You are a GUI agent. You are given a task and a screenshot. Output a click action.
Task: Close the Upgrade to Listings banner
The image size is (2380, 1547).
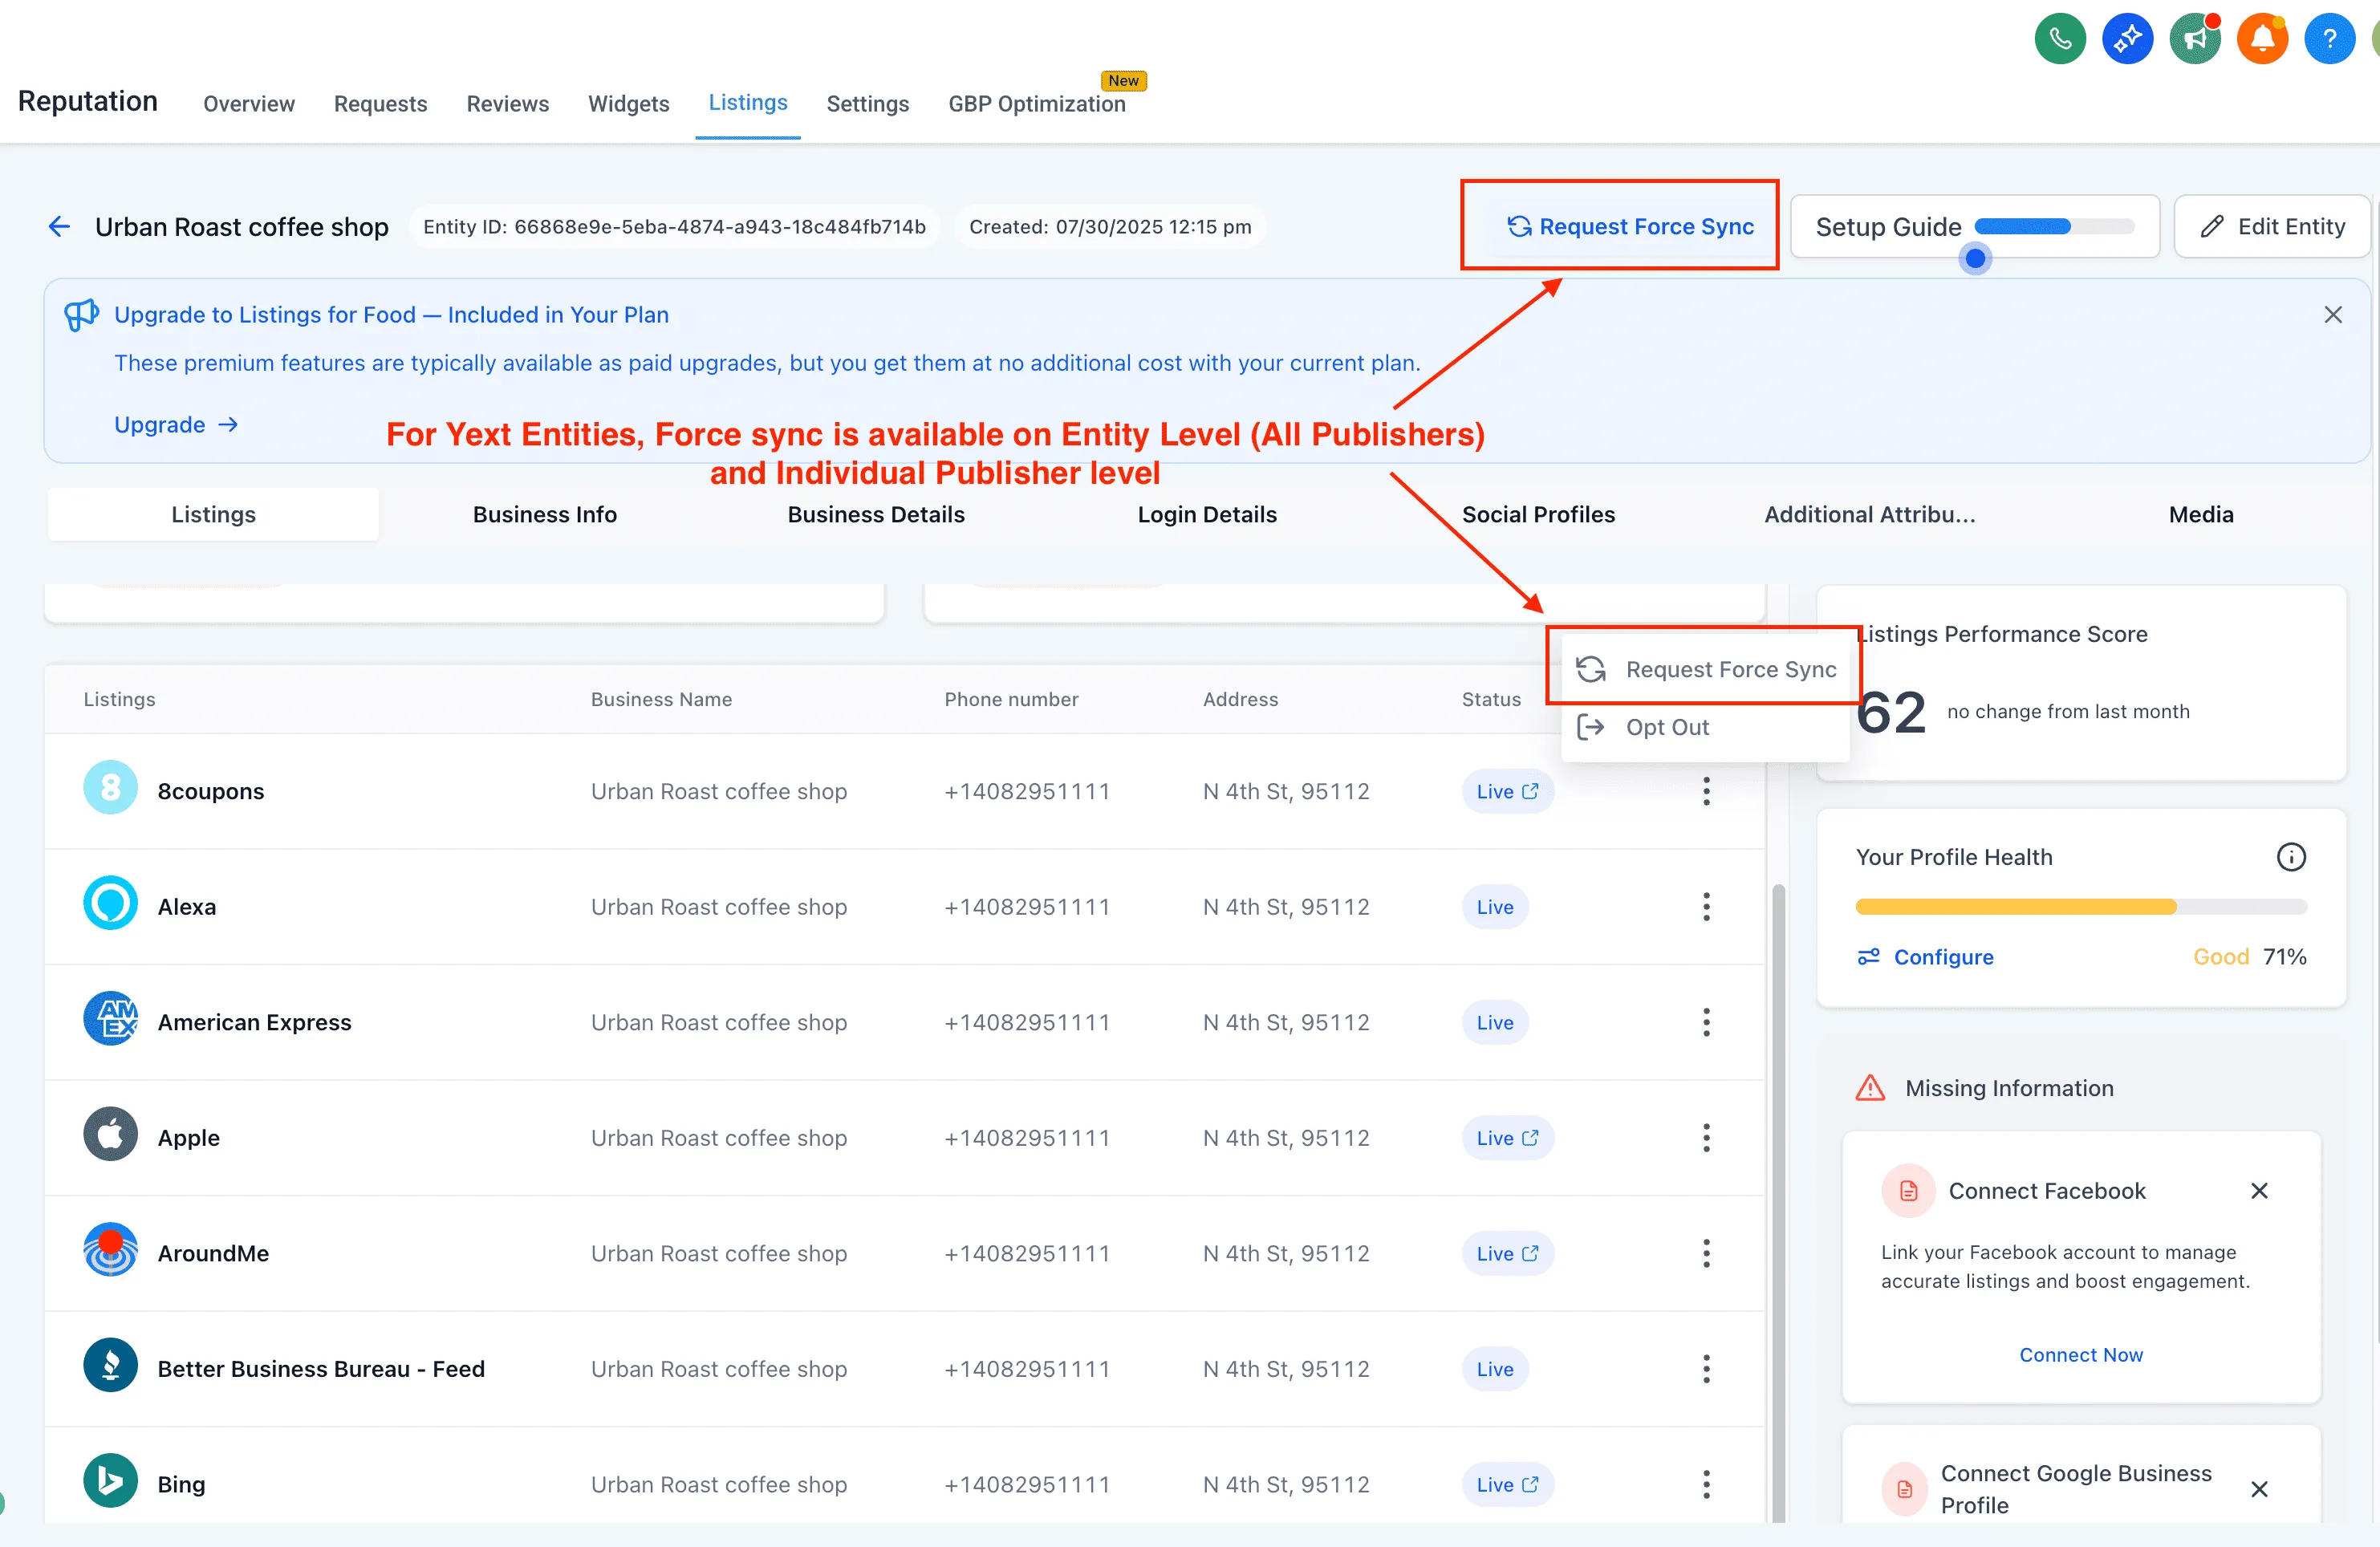pos(2333,315)
